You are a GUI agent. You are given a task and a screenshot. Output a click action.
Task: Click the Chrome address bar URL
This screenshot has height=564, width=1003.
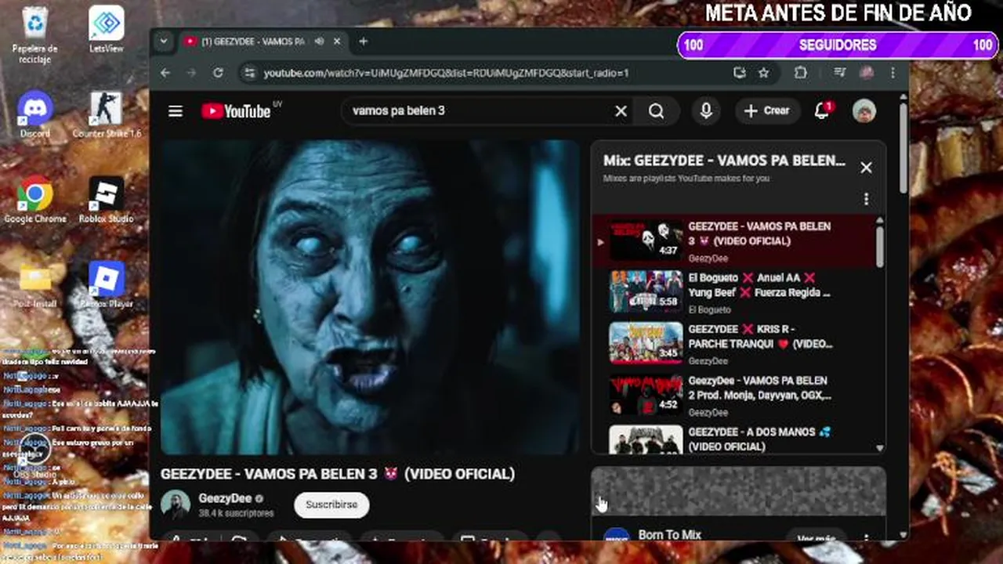pos(446,73)
